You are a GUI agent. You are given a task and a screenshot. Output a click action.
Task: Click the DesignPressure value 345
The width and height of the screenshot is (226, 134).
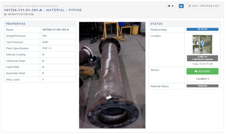pos(44,36)
